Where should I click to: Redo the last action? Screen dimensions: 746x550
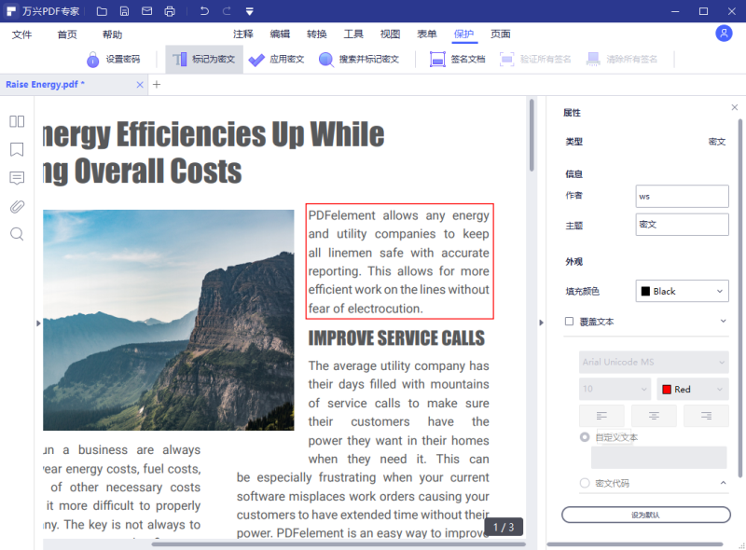click(227, 11)
